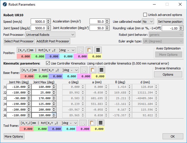
Task: Expand the Post Processor dropdown
Action: (50, 35)
